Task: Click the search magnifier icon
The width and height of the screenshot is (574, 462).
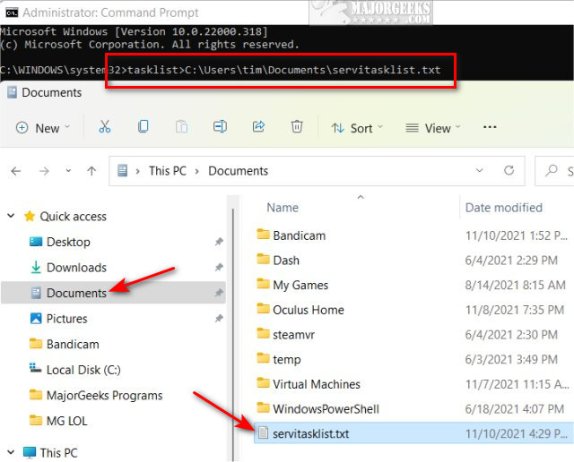Action: 551,170
